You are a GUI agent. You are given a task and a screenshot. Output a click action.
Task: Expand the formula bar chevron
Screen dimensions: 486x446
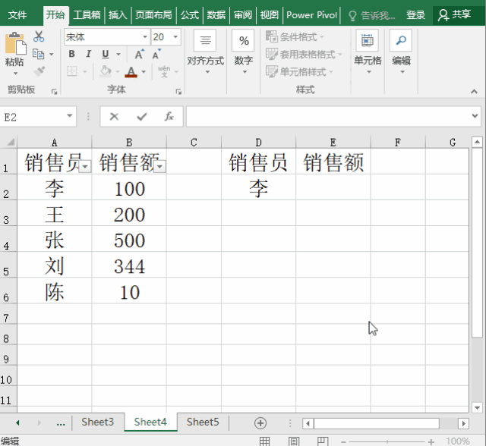point(475,116)
